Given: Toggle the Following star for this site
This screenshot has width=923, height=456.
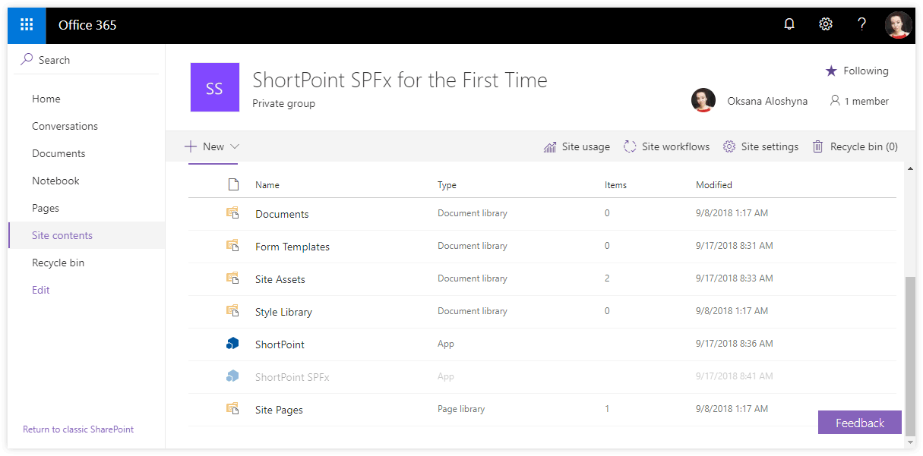Looking at the screenshot, I should click(832, 70).
